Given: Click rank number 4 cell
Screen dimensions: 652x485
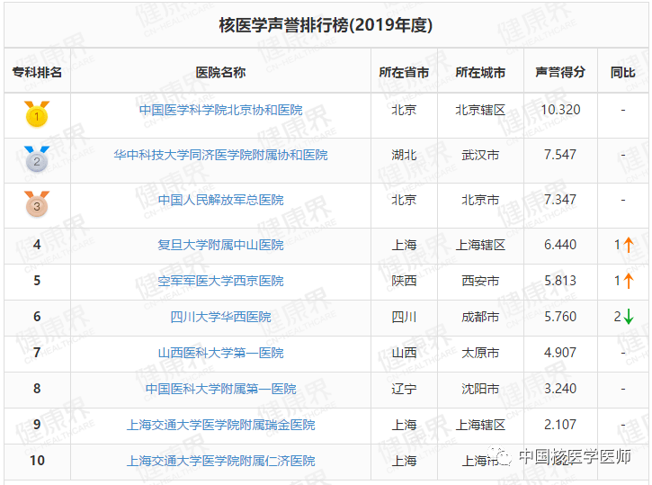Looking at the screenshot, I should [37, 245].
